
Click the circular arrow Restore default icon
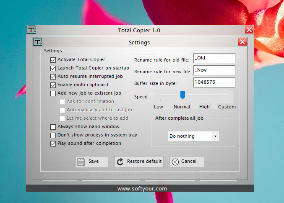120,162
